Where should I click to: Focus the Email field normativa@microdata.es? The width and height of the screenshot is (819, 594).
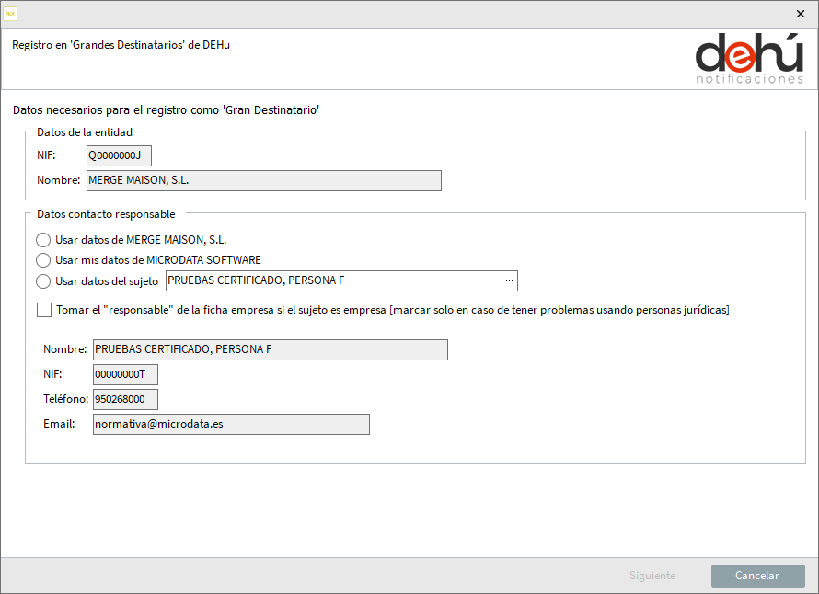tap(231, 425)
